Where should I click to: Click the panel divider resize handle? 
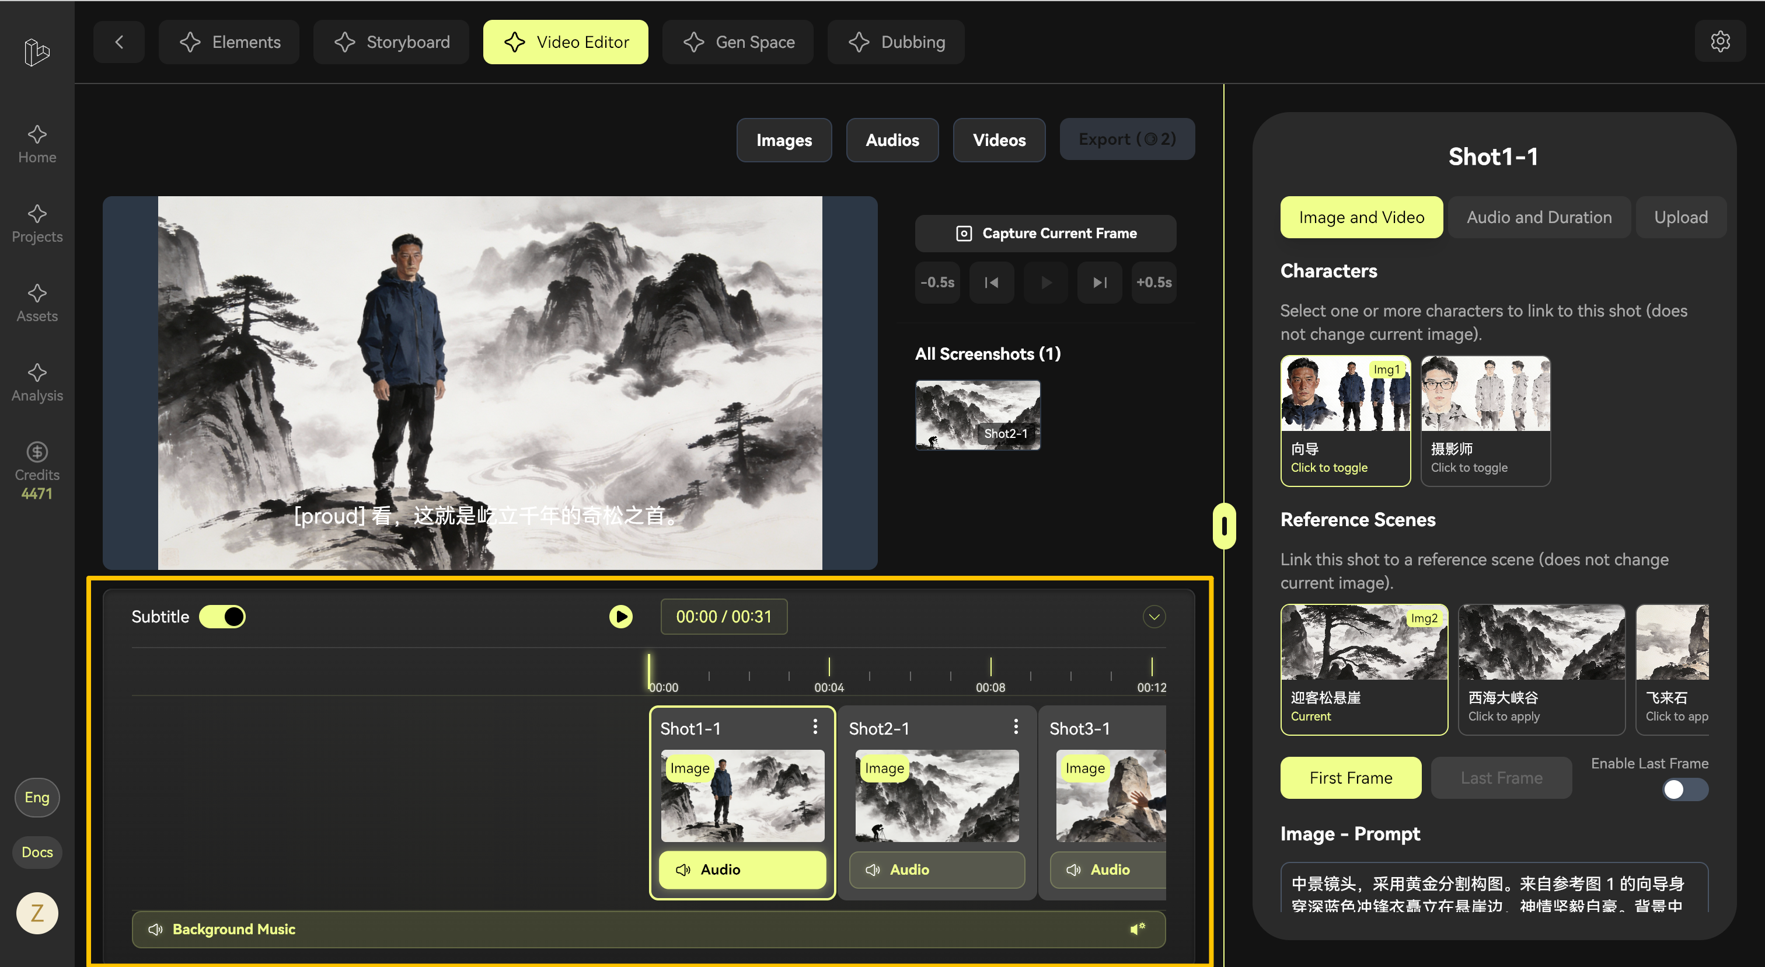pos(1224,526)
